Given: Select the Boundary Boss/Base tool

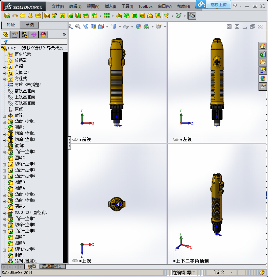Looking at the screenshot, I should pos(38,16).
